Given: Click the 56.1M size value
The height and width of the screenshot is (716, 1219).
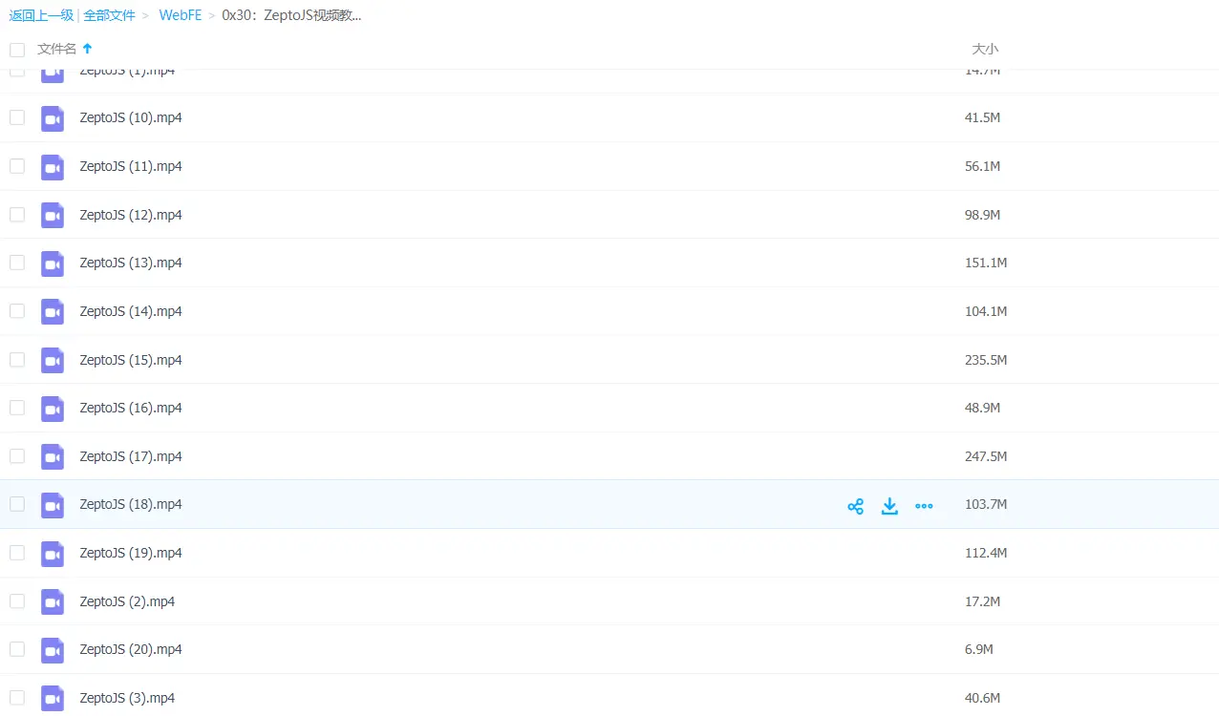Looking at the screenshot, I should click(982, 166).
